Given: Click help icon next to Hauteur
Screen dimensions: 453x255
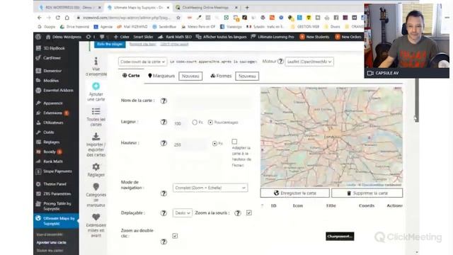Looking at the screenshot, I should coord(164,143).
